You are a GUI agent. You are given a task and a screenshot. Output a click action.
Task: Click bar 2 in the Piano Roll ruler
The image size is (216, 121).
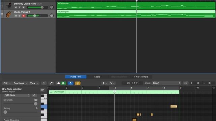(66, 88)
